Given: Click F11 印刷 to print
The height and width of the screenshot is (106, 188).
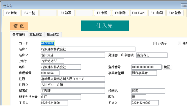Looking at the screenshot, I should (x=157, y=13).
